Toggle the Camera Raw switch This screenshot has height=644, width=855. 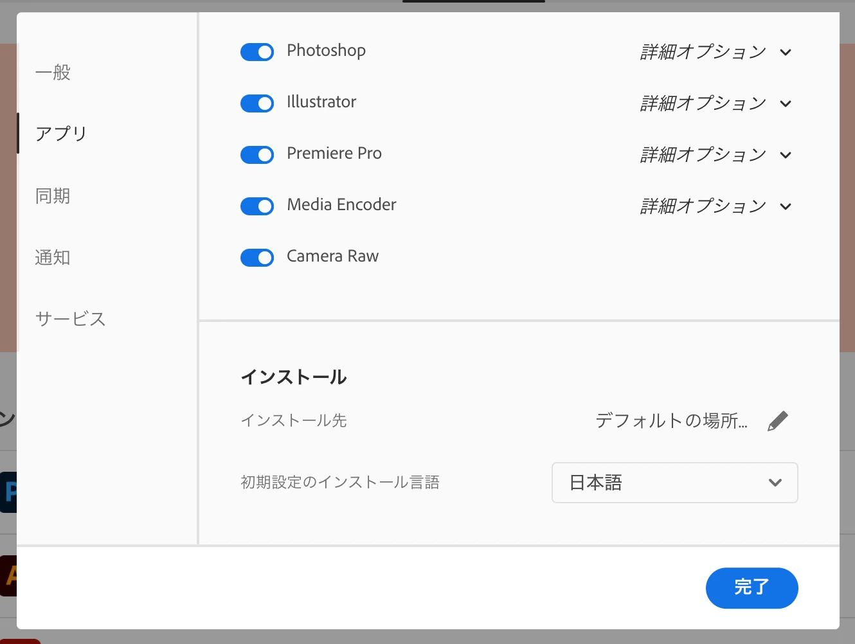coord(257,258)
